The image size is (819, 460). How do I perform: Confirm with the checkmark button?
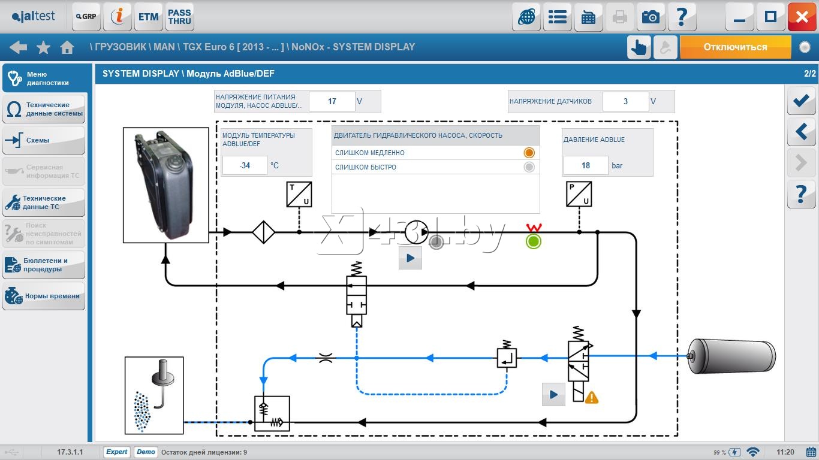[802, 101]
